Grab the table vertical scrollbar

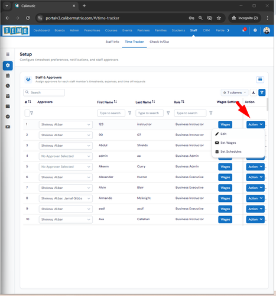tap(267, 104)
